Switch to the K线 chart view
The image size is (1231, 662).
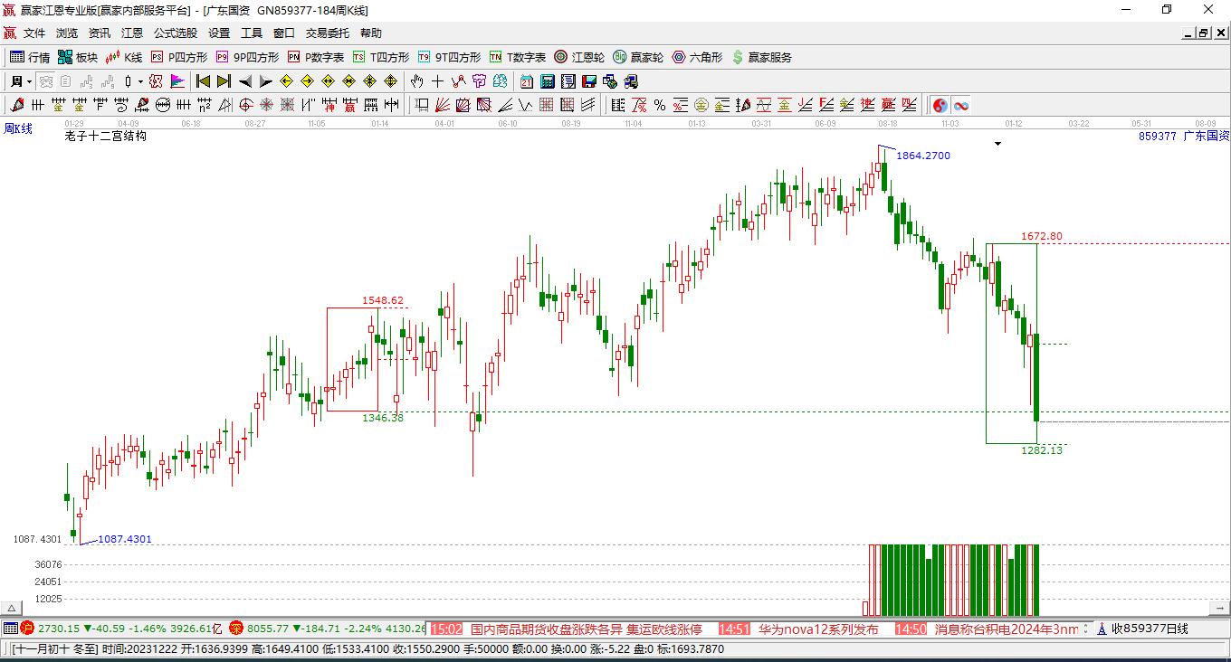[124, 57]
